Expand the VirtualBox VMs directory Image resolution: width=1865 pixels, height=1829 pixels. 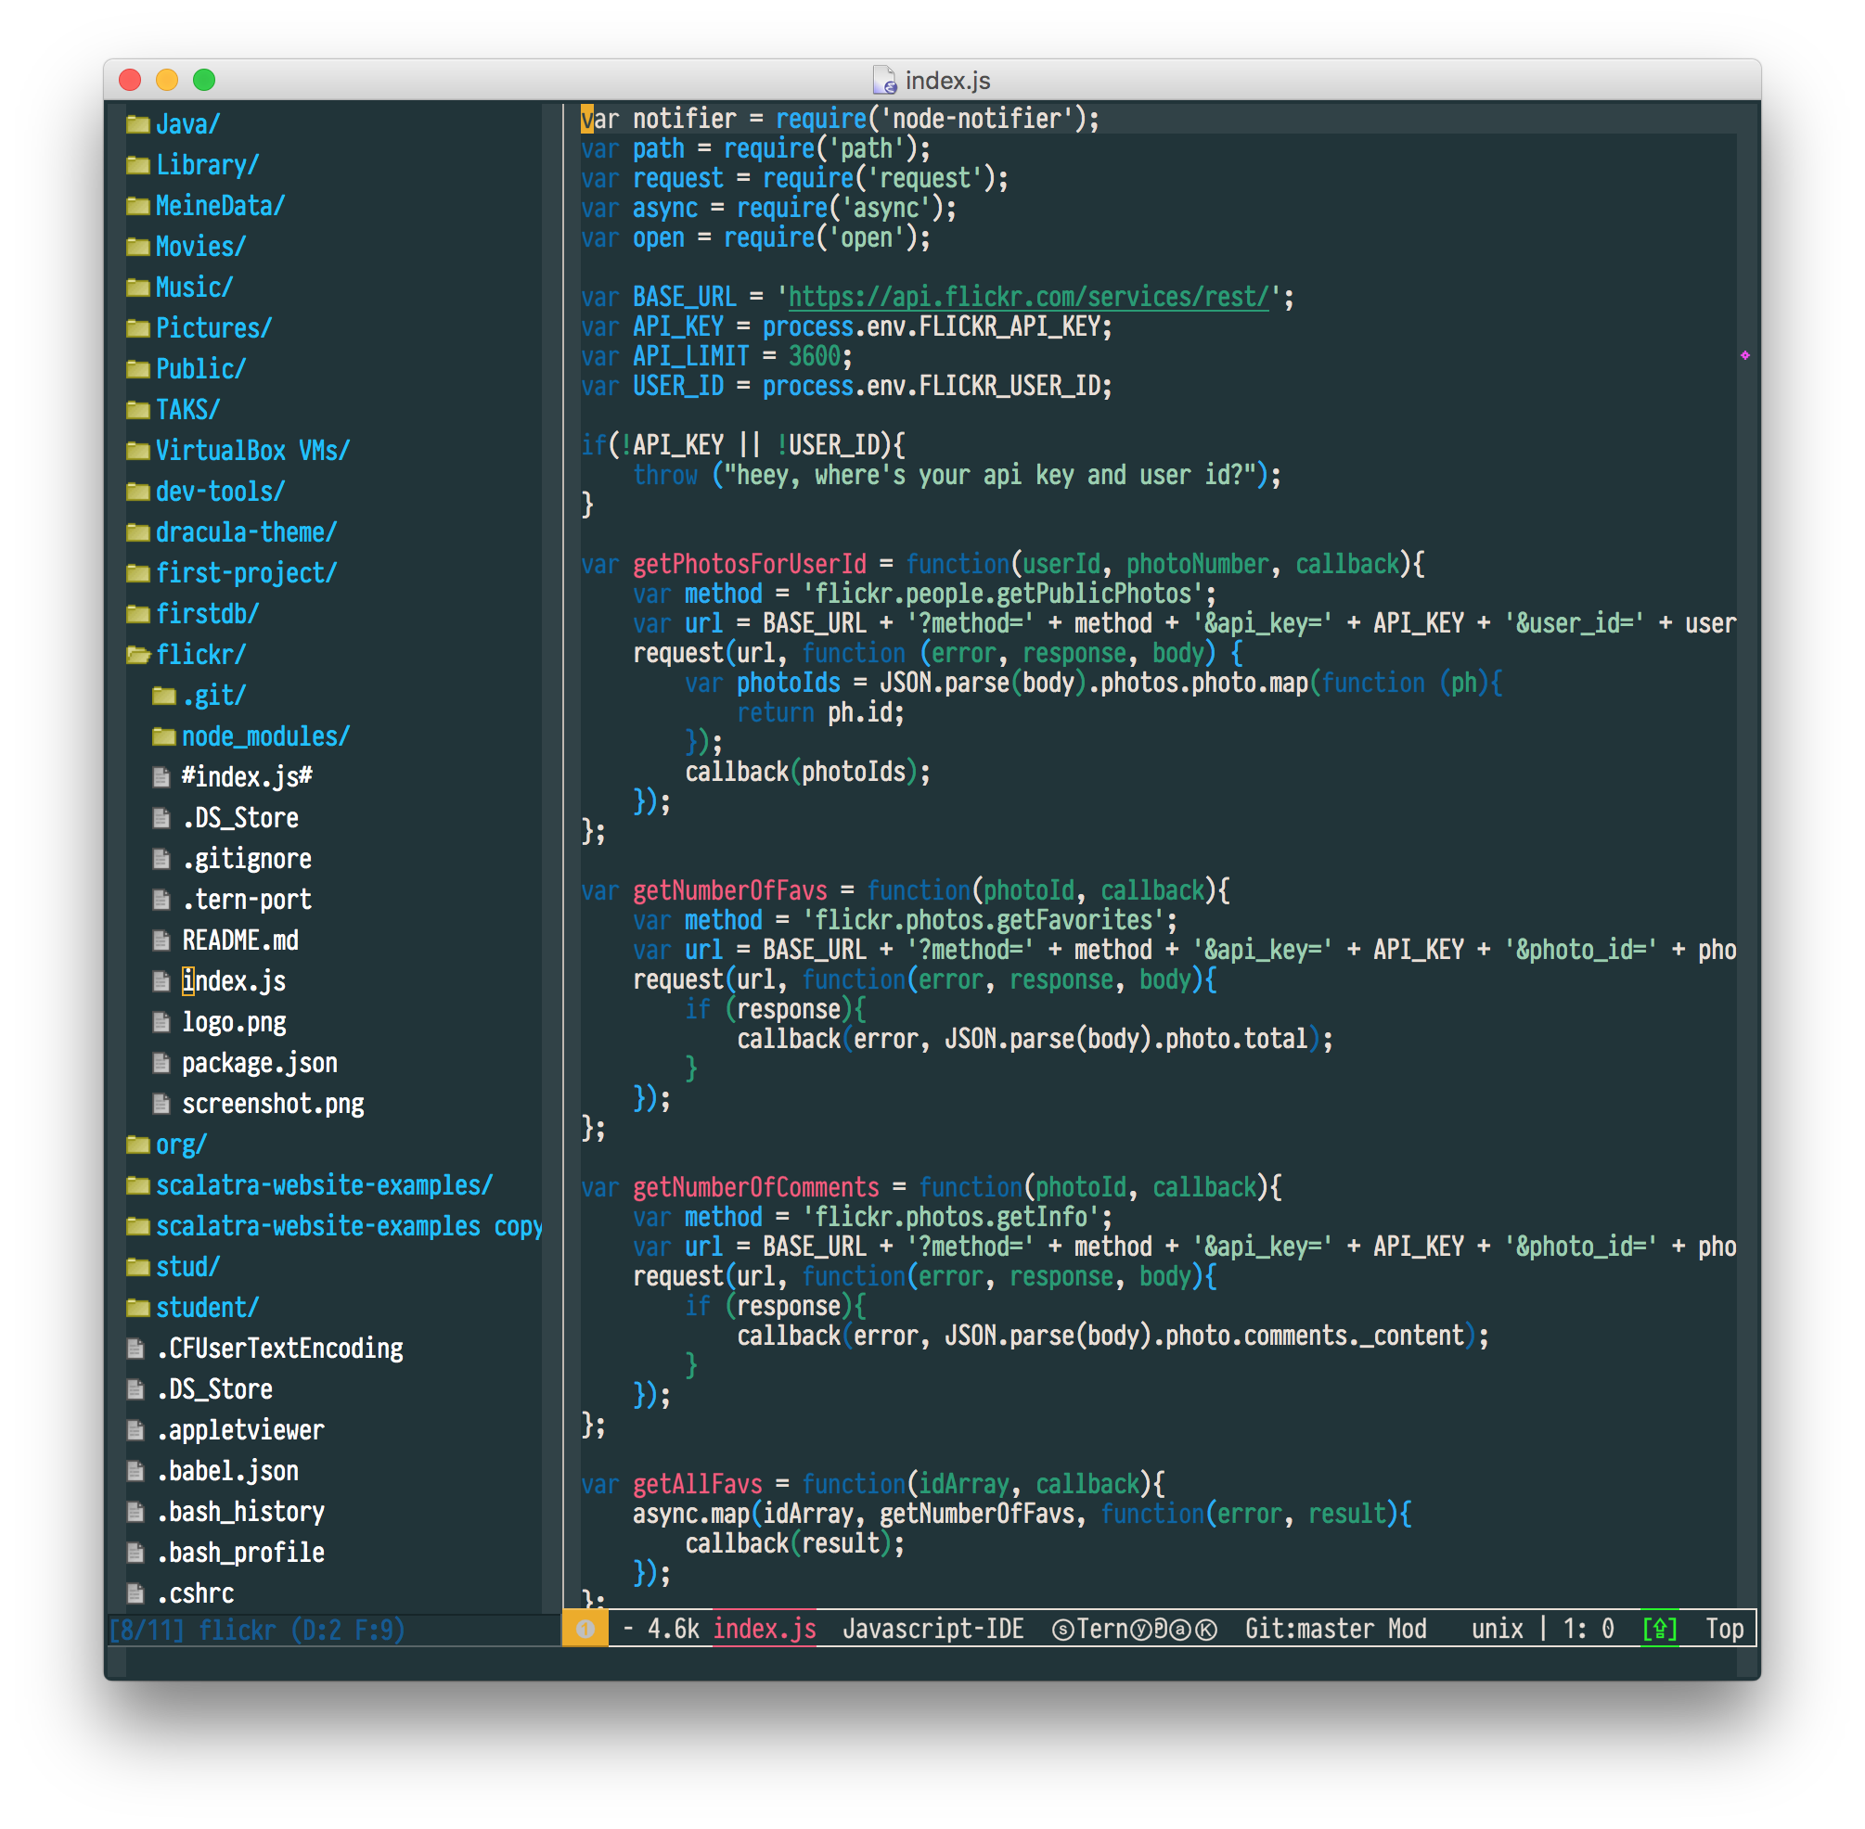252,451
